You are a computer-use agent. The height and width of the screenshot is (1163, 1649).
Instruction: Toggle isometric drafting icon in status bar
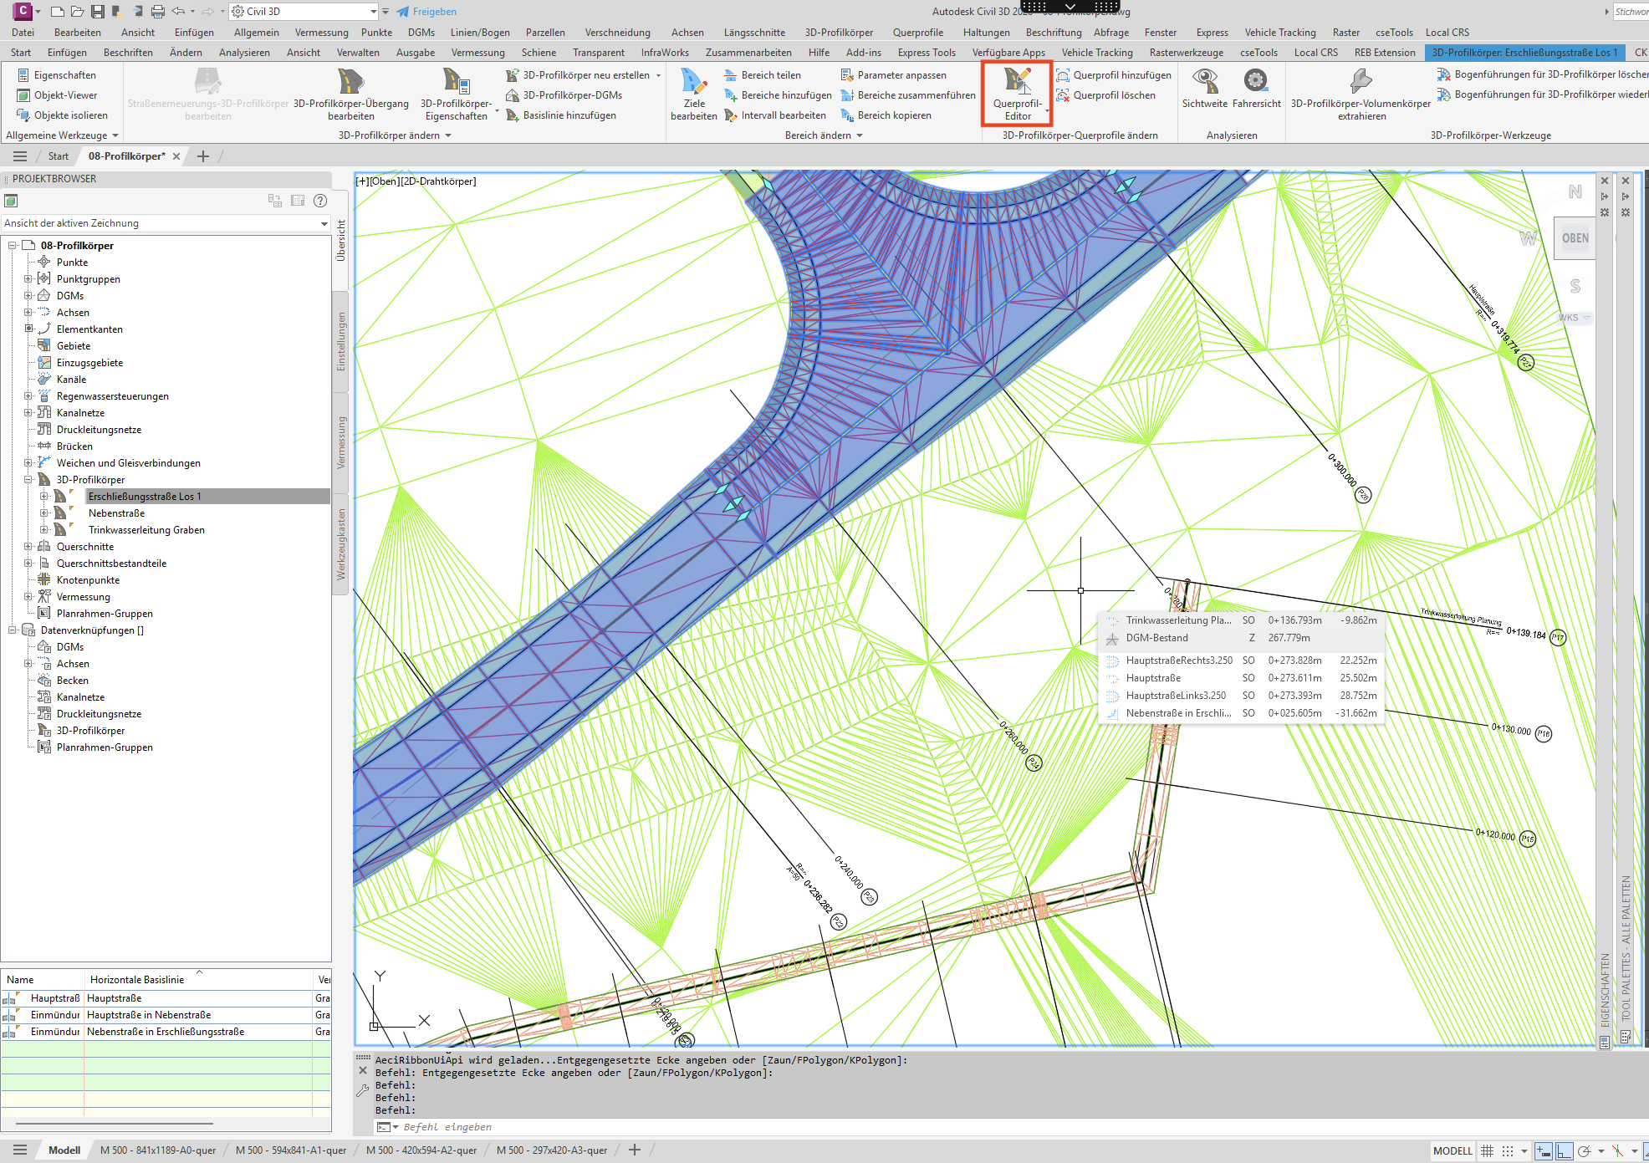pyautogui.click(x=1617, y=1151)
